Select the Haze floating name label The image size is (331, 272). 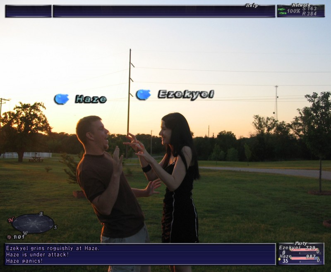tap(91, 99)
